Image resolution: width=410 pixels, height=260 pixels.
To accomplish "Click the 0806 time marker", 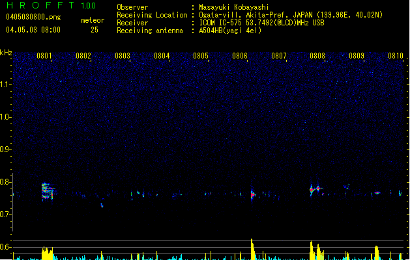I will (240, 56).
